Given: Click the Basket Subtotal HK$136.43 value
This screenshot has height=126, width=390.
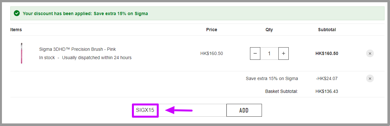Looking at the screenshot, I should 327,91.
